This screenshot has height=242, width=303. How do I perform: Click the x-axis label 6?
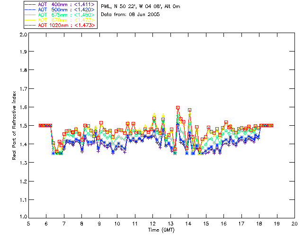tap(46, 224)
